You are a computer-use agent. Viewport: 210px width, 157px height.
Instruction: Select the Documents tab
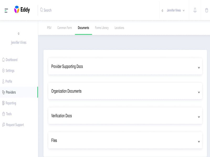coord(83,28)
